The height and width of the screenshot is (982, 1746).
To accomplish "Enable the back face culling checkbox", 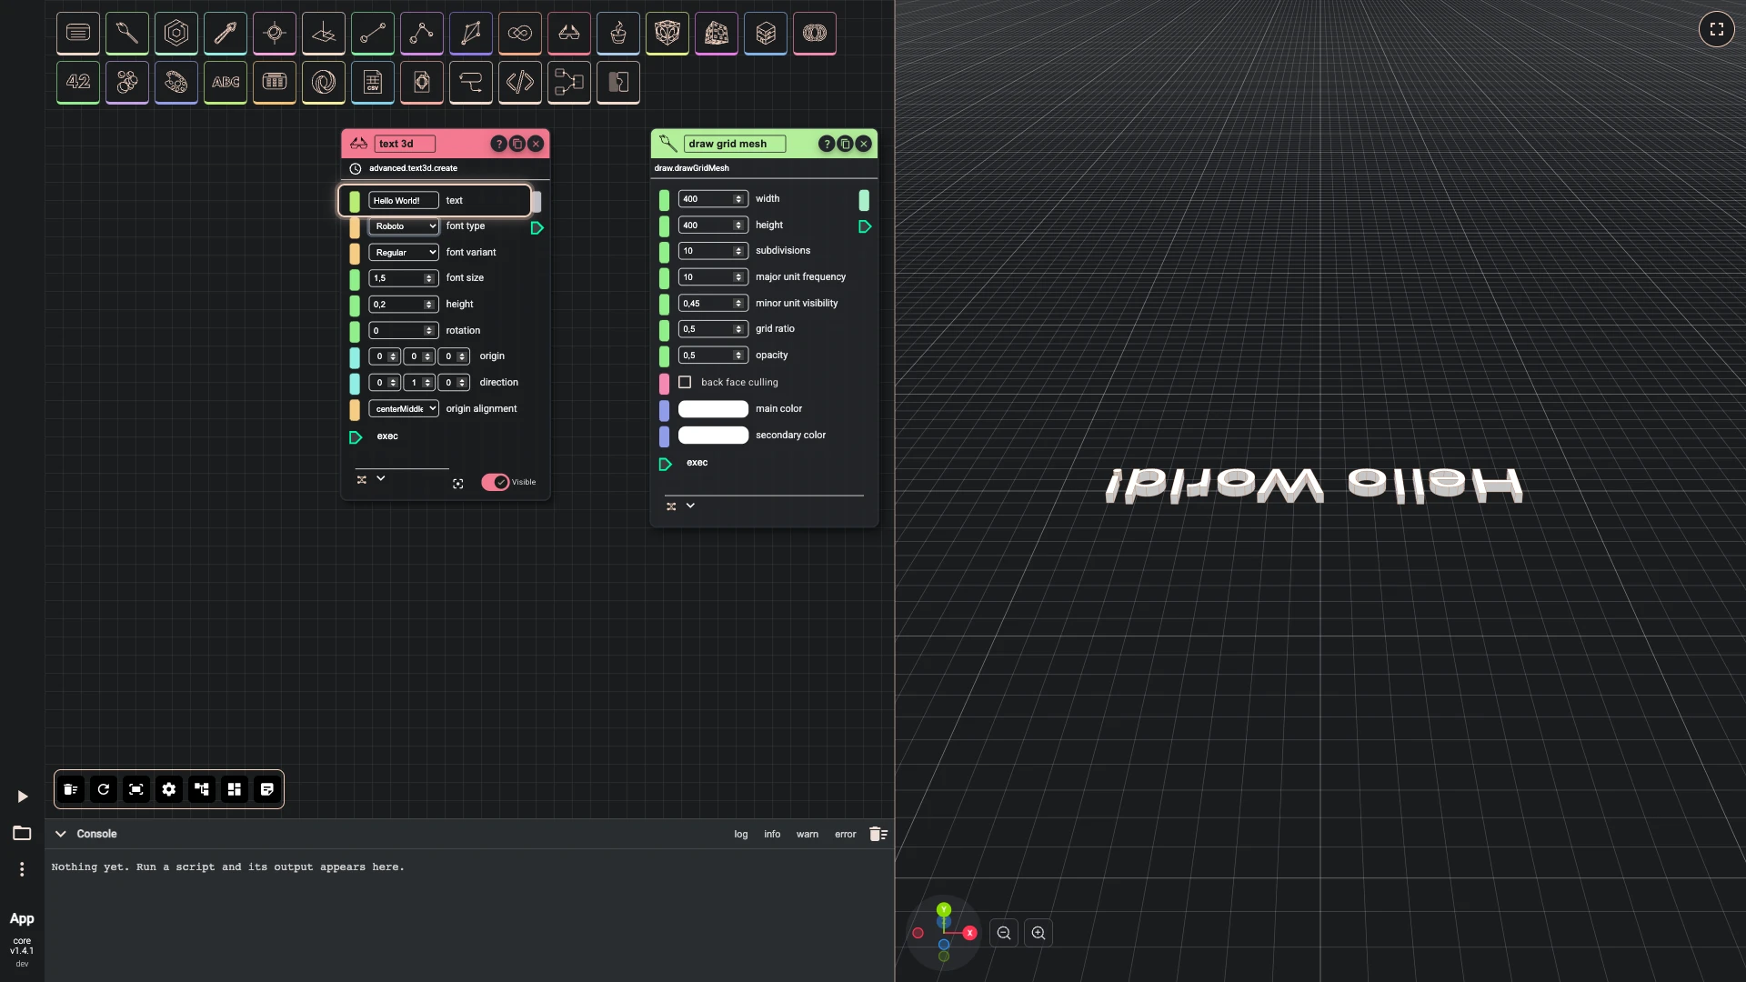I will (685, 383).
